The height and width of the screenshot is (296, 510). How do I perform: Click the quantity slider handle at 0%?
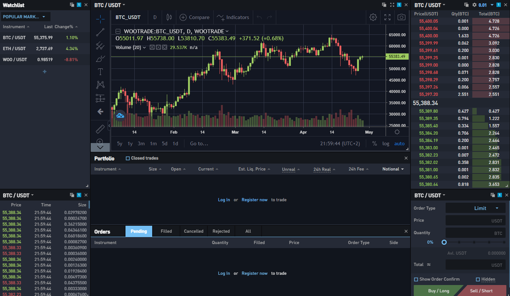(444, 242)
